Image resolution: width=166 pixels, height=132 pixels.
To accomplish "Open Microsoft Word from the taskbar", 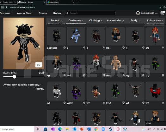I will coord(89,129).
